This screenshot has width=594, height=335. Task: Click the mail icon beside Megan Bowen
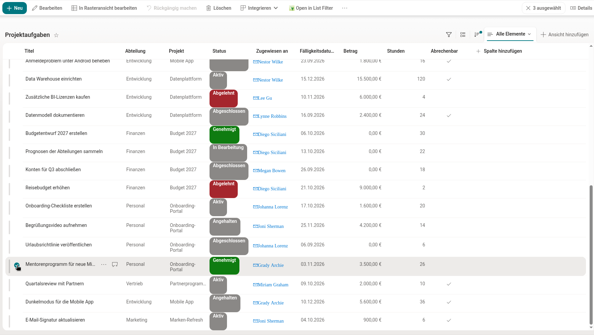click(x=255, y=171)
